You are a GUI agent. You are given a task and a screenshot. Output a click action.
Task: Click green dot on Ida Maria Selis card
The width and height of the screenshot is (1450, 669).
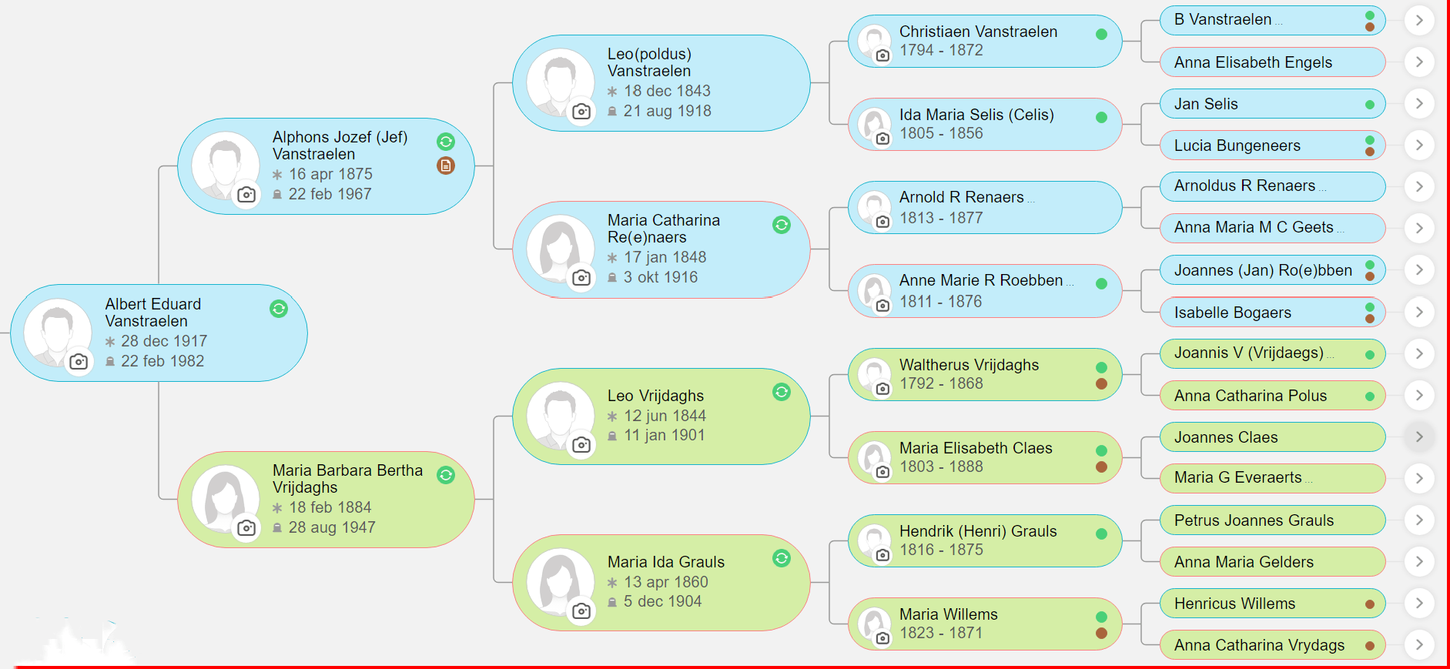[1101, 117]
